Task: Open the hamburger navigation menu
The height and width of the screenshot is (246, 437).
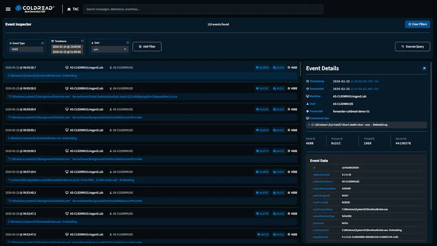Action: (x=8, y=9)
